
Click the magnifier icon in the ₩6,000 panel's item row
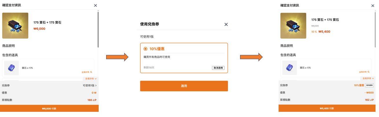pyautogui.click(x=91, y=72)
